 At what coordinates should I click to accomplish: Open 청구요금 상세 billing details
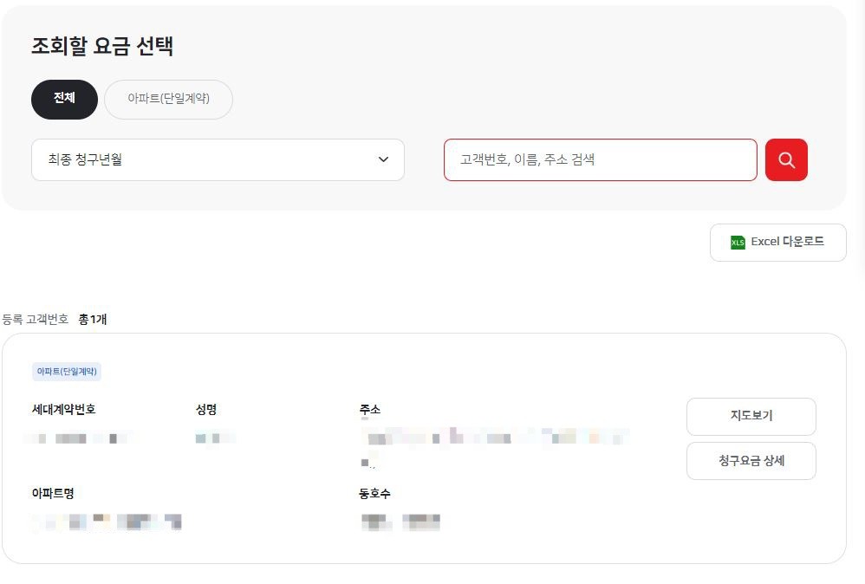point(751,461)
